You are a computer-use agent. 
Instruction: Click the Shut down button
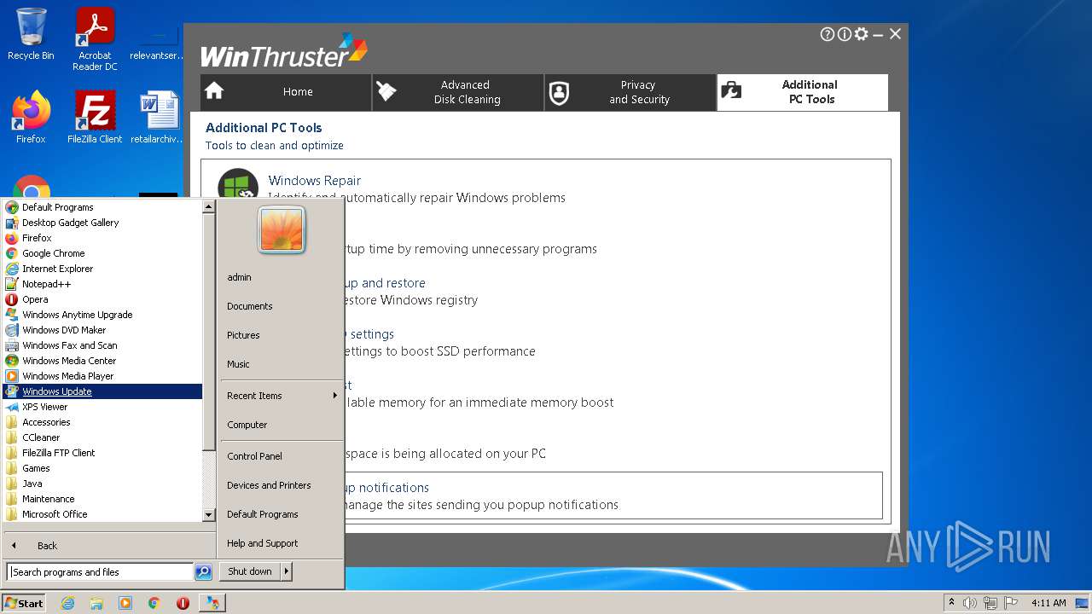coord(250,571)
